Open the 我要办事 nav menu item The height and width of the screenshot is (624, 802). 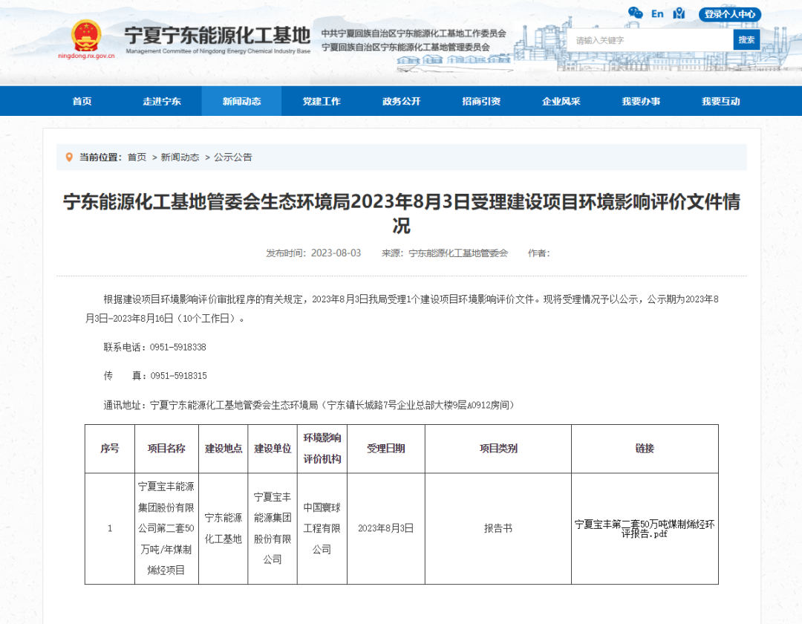click(640, 101)
